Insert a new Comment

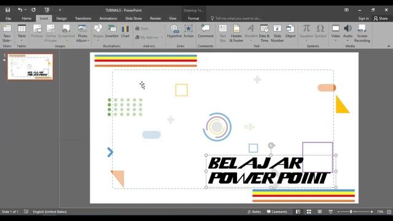click(x=206, y=31)
